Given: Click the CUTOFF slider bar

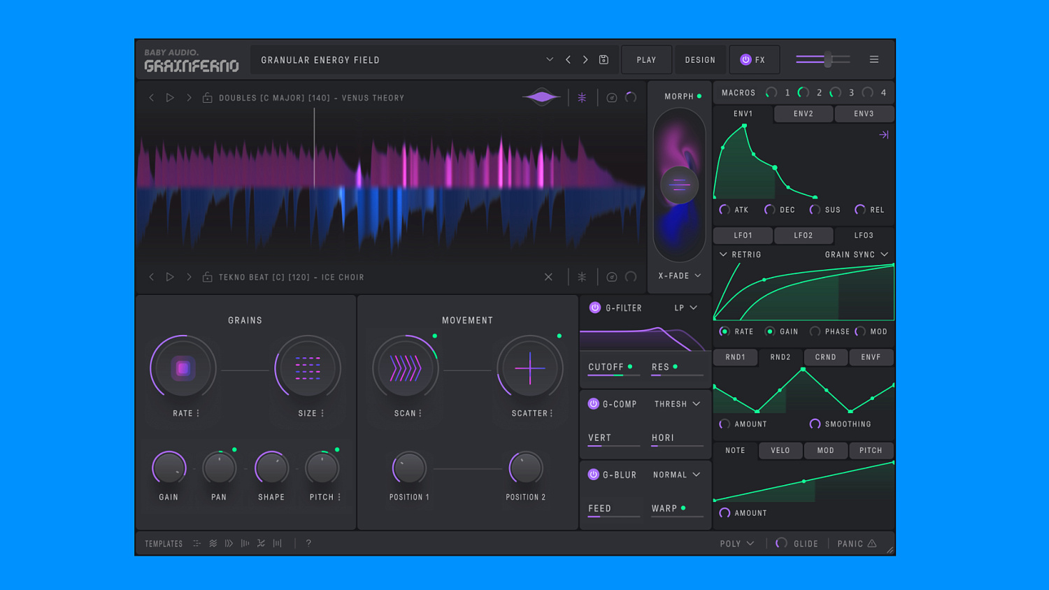Looking at the screenshot, I should pos(614,375).
